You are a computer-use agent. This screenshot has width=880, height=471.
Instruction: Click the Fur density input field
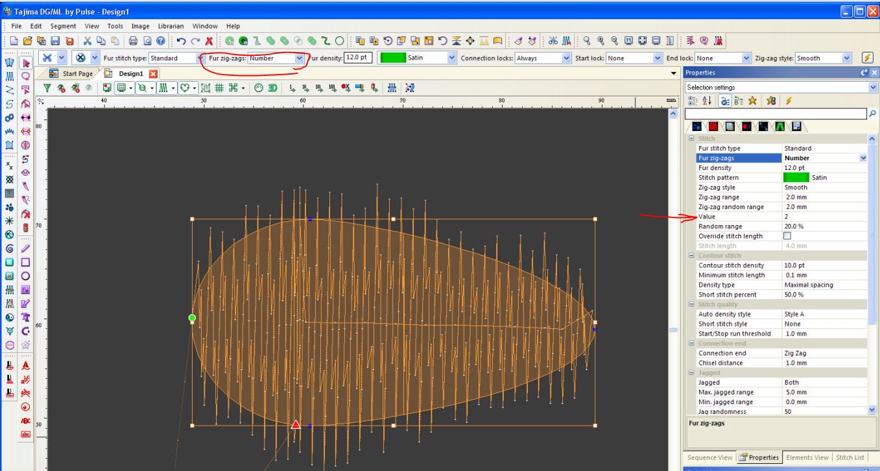pos(358,58)
